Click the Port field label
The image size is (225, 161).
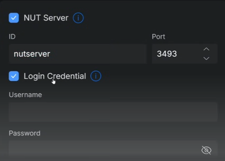[158, 37]
